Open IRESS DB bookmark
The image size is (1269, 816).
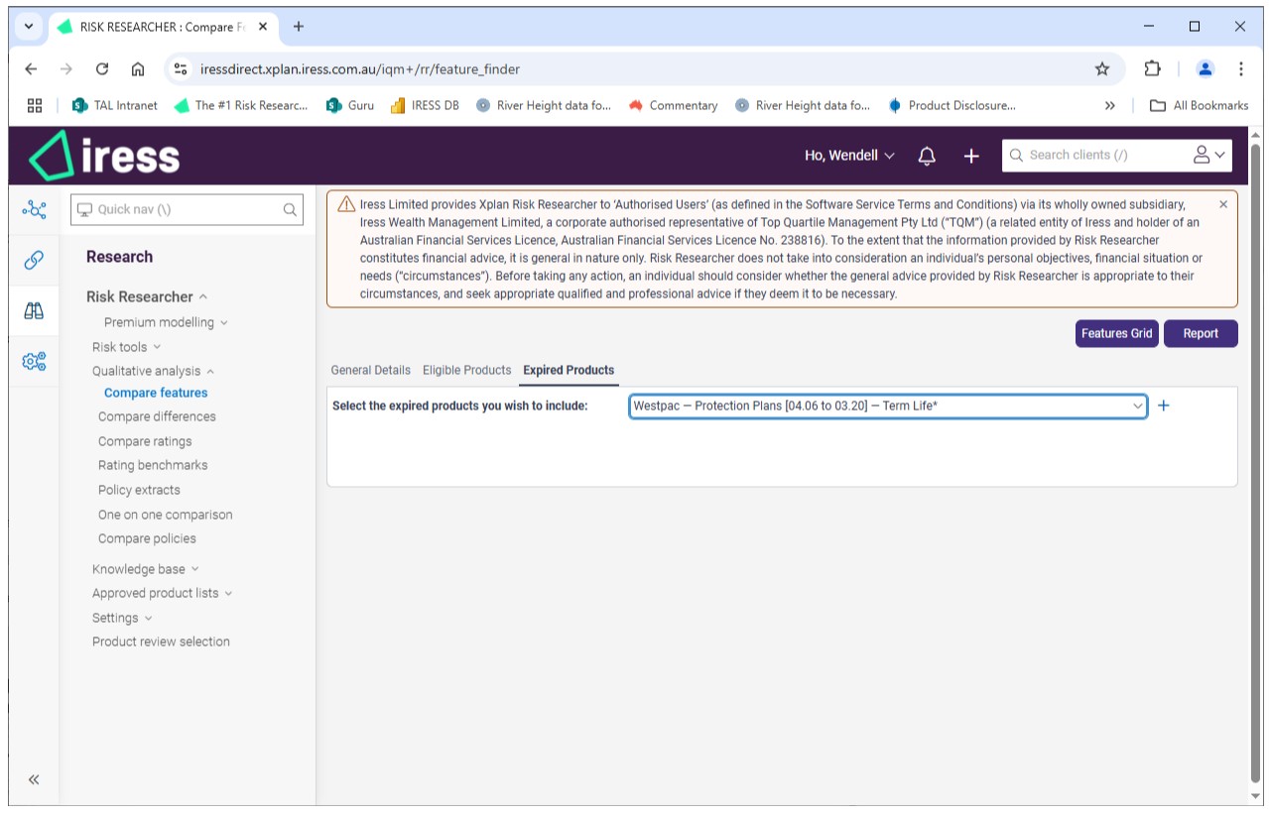point(426,105)
